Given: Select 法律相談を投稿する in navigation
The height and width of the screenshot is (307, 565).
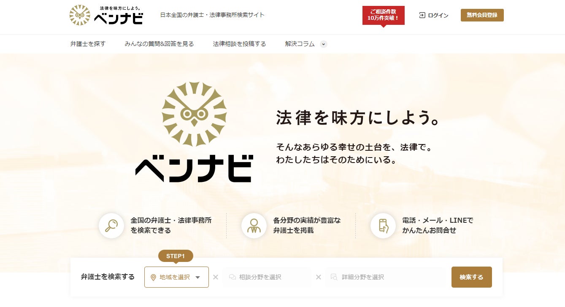Looking at the screenshot, I should pos(239,44).
